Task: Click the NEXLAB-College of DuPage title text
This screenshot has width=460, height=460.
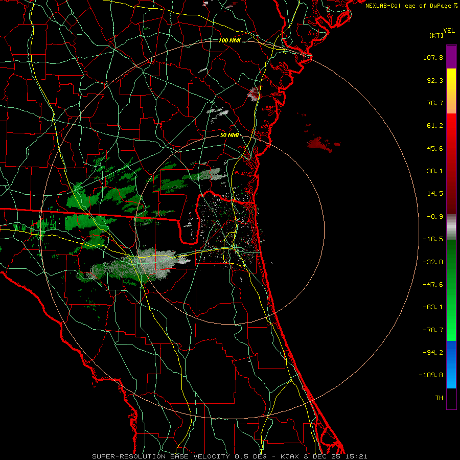Action: 411,6
